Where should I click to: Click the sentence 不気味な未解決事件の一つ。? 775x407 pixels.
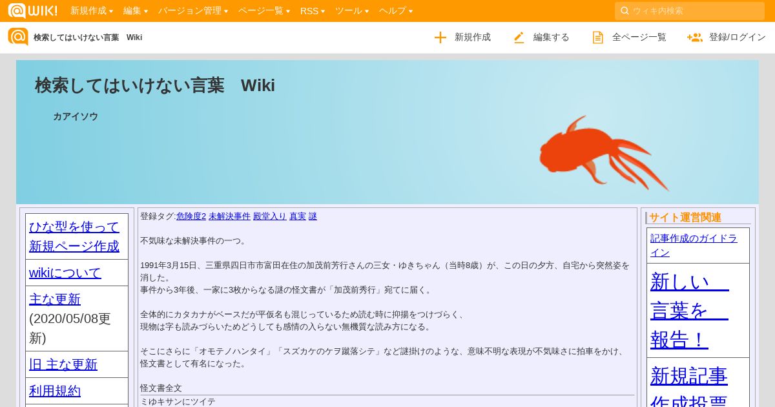coord(193,241)
